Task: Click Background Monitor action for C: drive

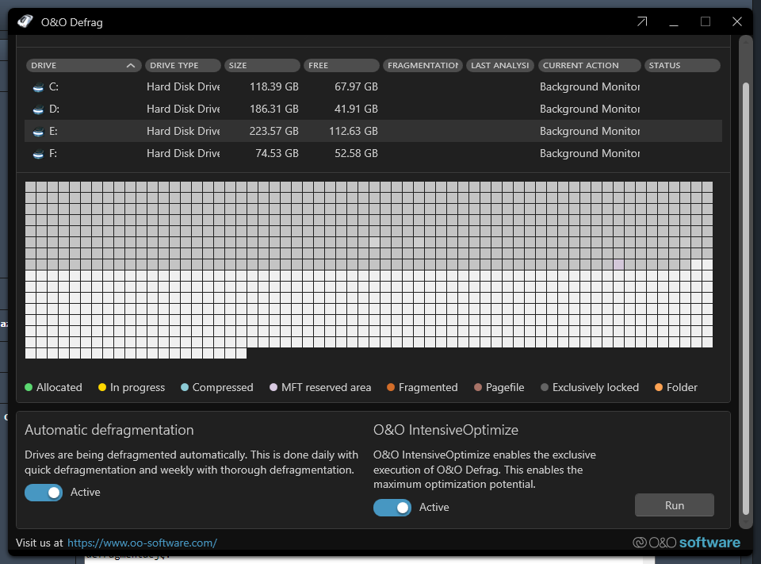Action: [590, 87]
